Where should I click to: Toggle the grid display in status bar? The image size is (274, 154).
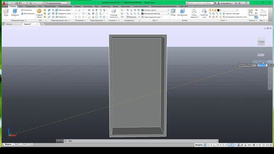[x=205, y=145]
